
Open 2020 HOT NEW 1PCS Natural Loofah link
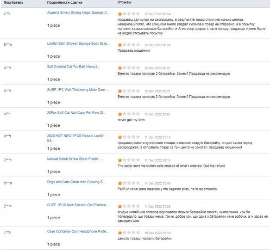(x=76, y=138)
